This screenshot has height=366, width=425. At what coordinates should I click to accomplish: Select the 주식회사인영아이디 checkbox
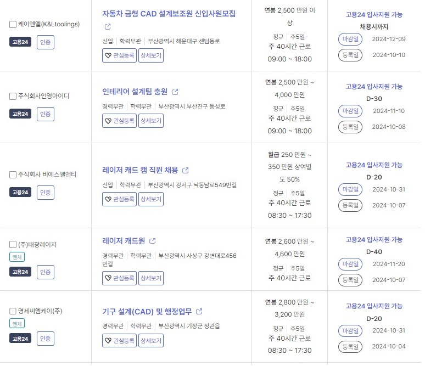[x=13, y=96]
